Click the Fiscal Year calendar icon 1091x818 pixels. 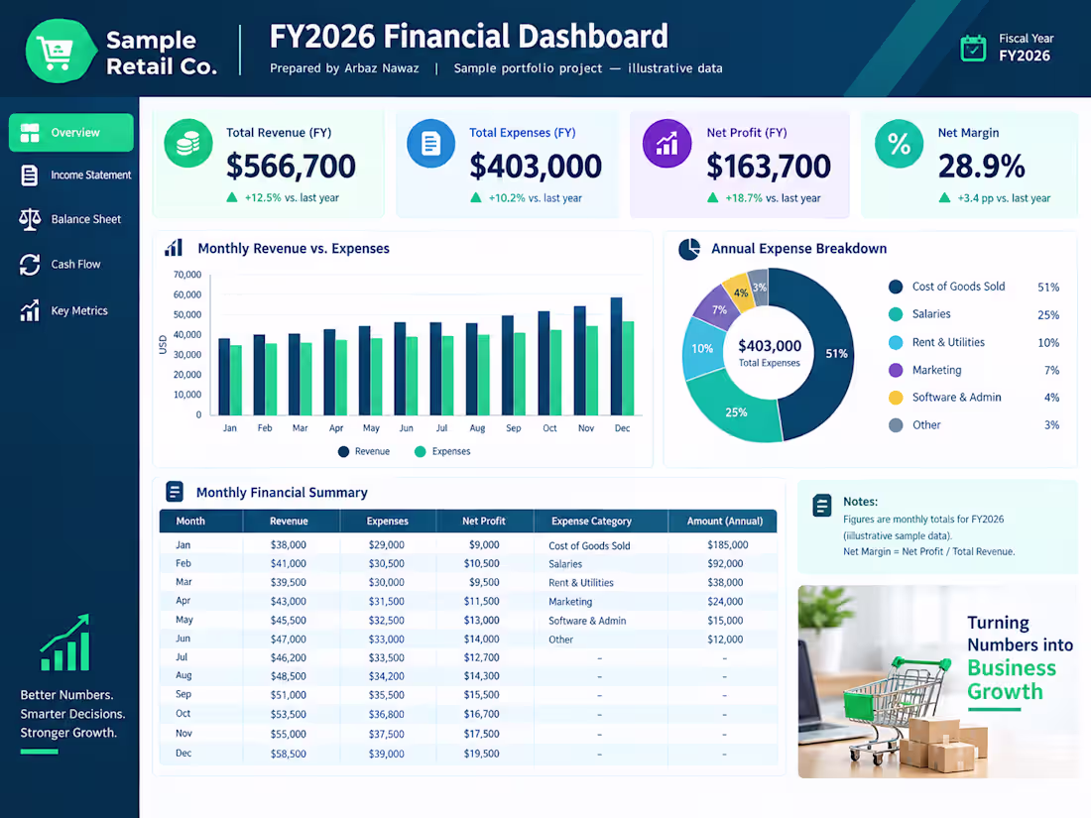(973, 48)
